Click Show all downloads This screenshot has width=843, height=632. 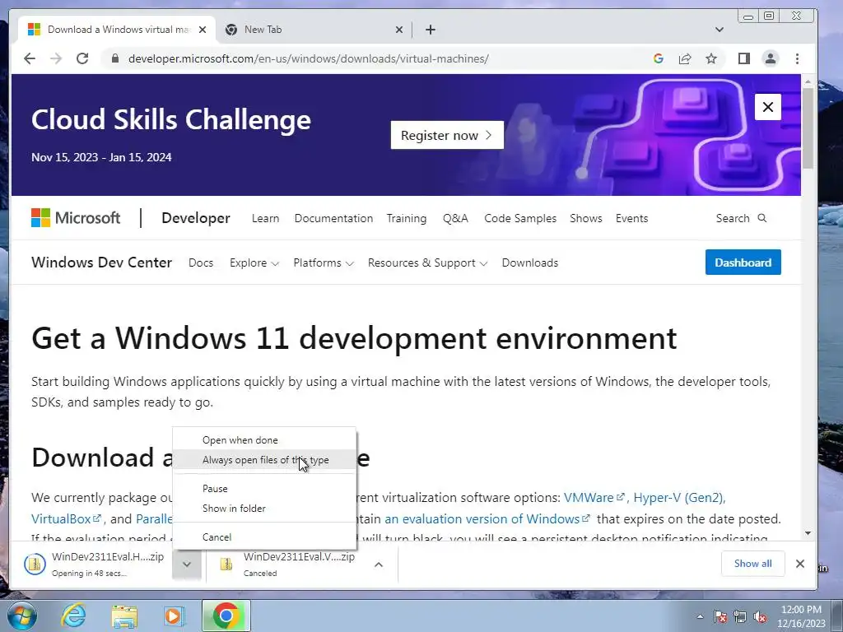752,564
